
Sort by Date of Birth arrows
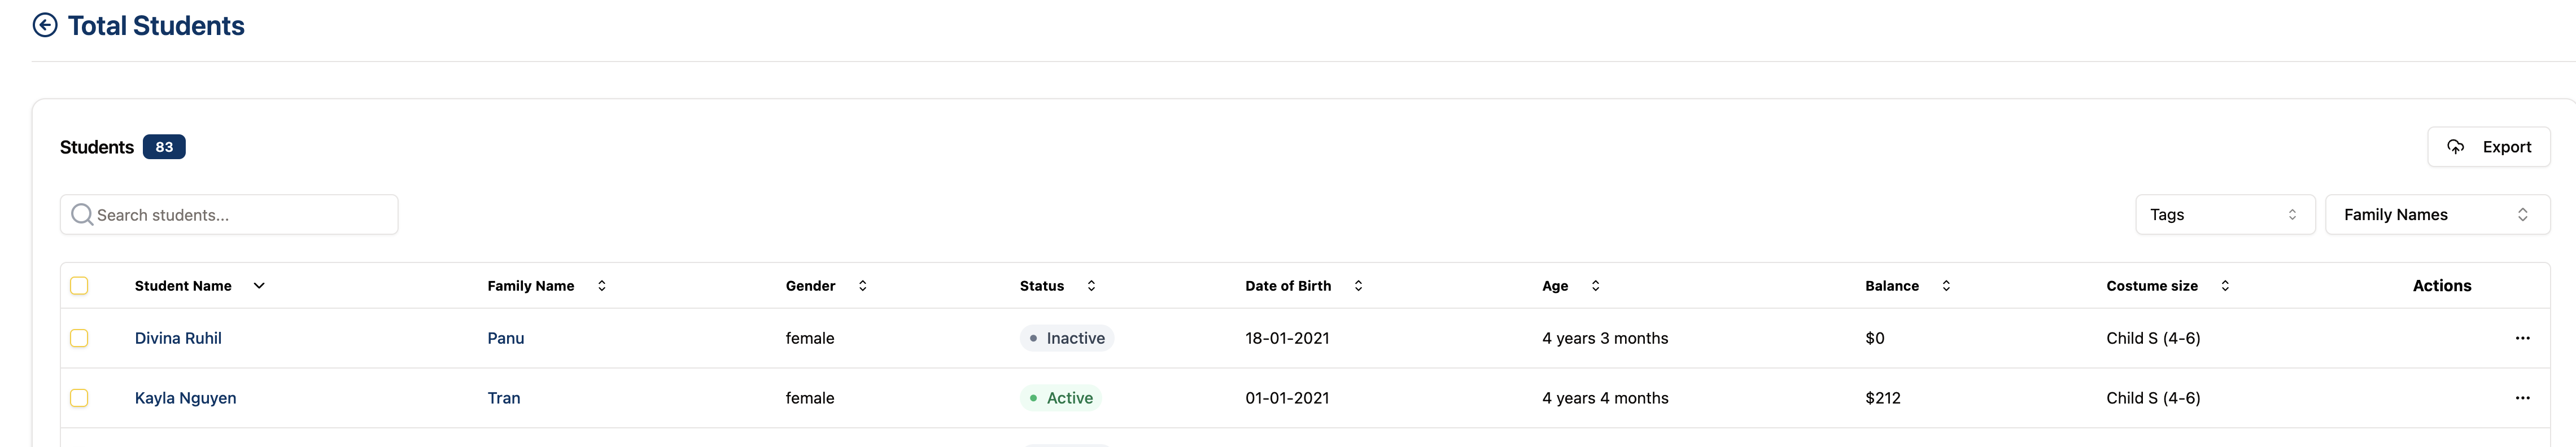tap(1359, 286)
